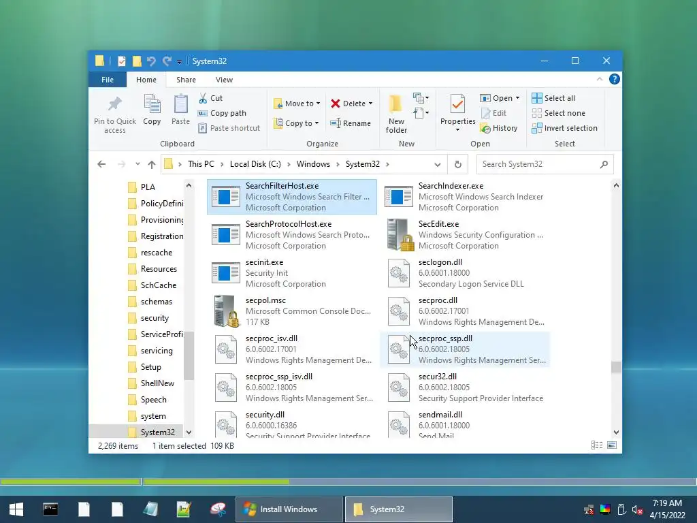Click Paste shortcut in the ribbon
Screen dimensions: 697x523
(x=229, y=128)
